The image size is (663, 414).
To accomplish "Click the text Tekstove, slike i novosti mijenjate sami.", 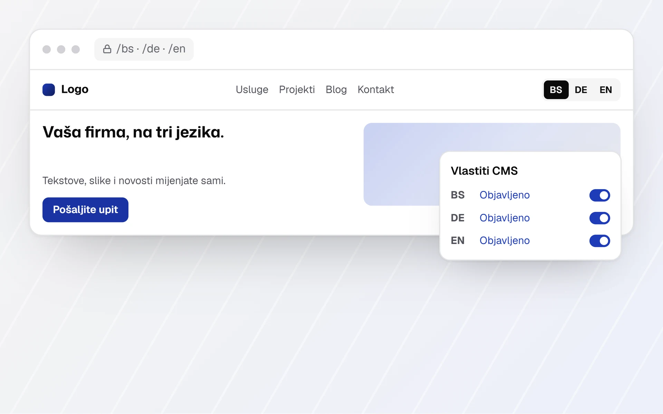I will 134,181.
